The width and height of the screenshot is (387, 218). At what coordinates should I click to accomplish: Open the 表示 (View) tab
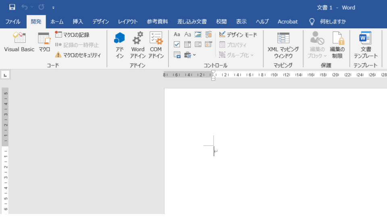tap(241, 22)
